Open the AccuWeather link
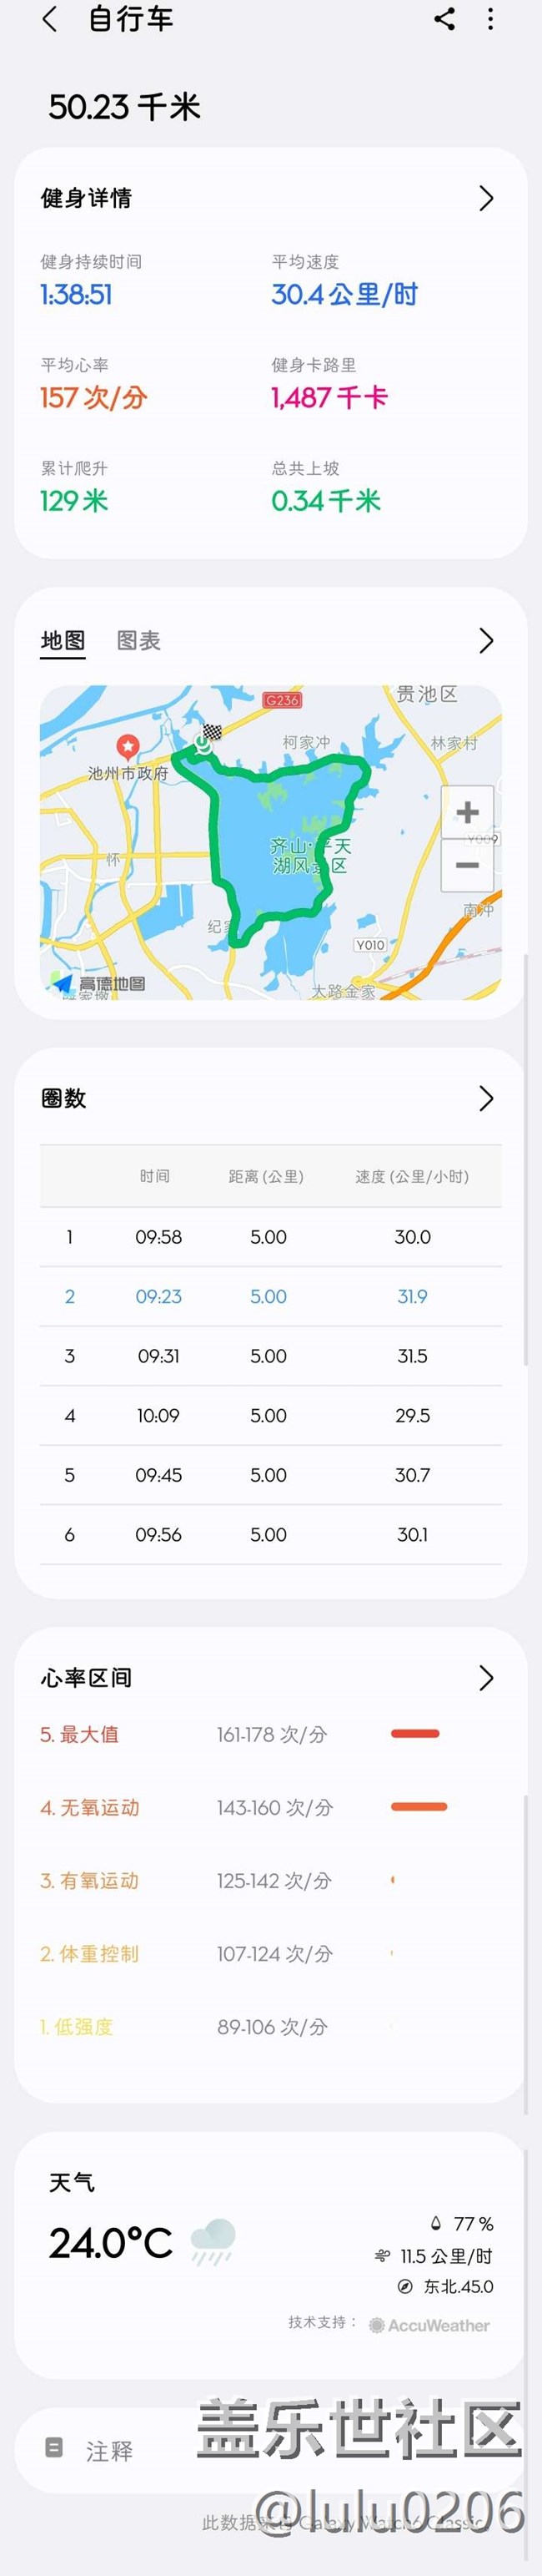 (x=429, y=2326)
